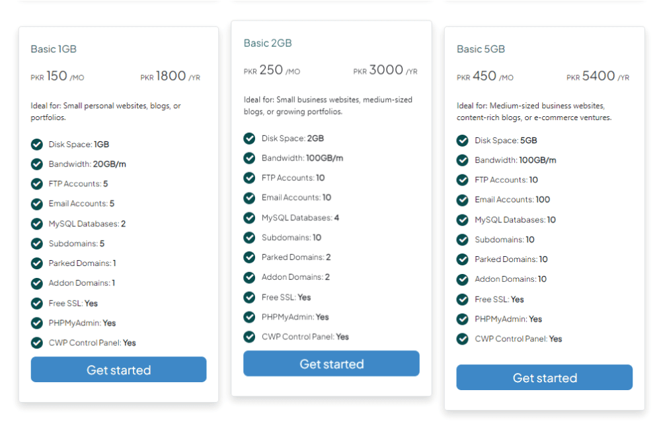Click the checkmark next to CWP Control Panel in Basic 2GB
661x437 pixels.
point(249,337)
